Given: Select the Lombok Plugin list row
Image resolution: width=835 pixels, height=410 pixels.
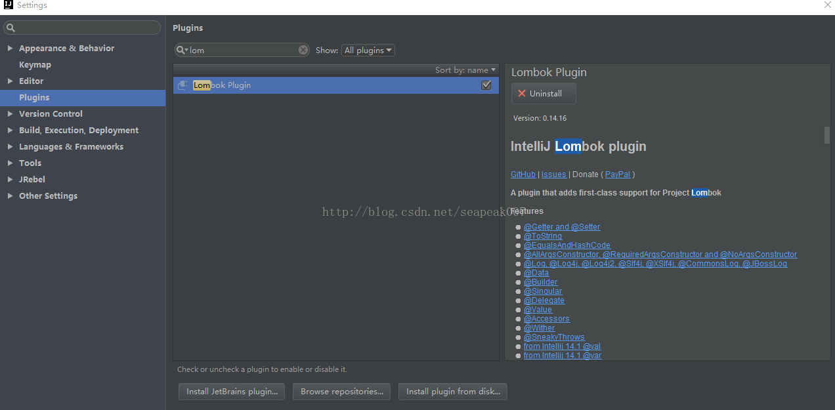Looking at the screenshot, I should [x=336, y=85].
